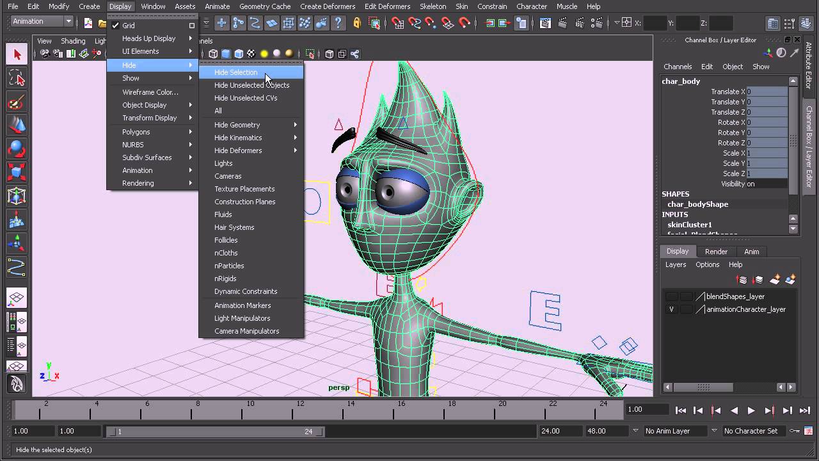This screenshot has height=461, width=819.
Task: Open the Layers menu in Layer Editor
Action: [x=676, y=264]
